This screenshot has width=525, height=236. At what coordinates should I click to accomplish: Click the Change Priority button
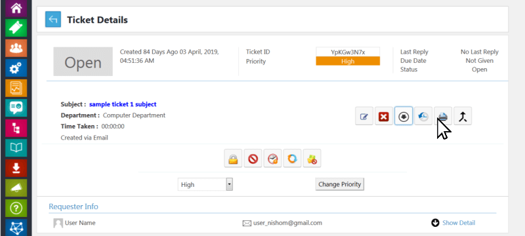[339, 184]
